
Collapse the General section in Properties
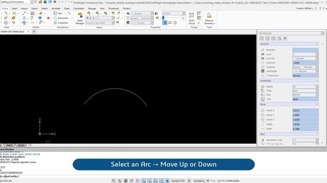[317, 44]
